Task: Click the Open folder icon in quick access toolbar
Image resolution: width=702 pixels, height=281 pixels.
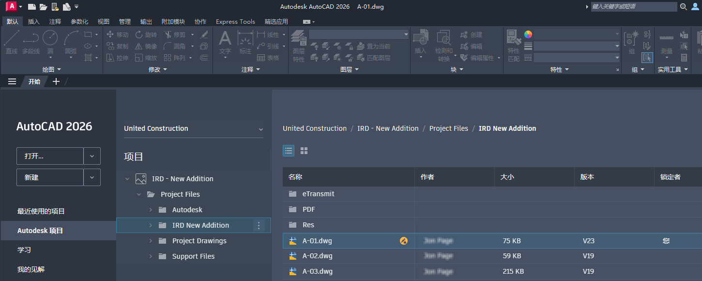Action: pyautogui.click(x=44, y=7)
